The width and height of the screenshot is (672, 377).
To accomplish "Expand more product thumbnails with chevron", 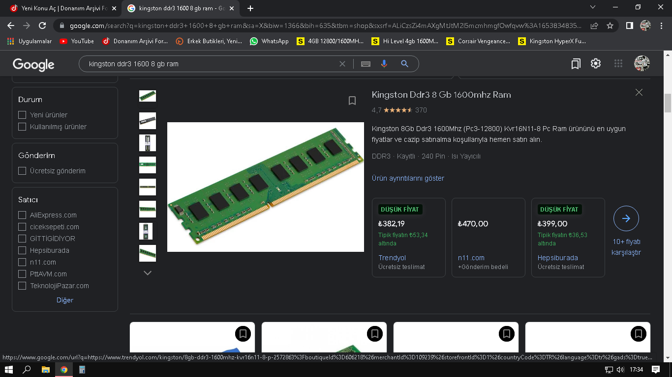I will coord(147,273).
